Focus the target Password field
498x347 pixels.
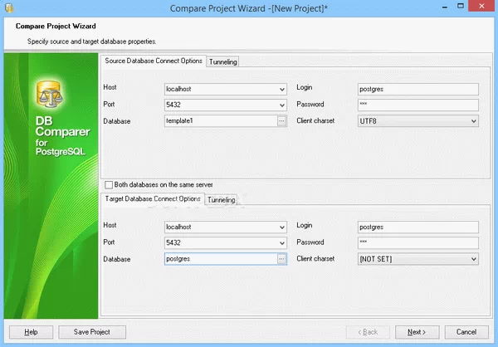(418, 243)
